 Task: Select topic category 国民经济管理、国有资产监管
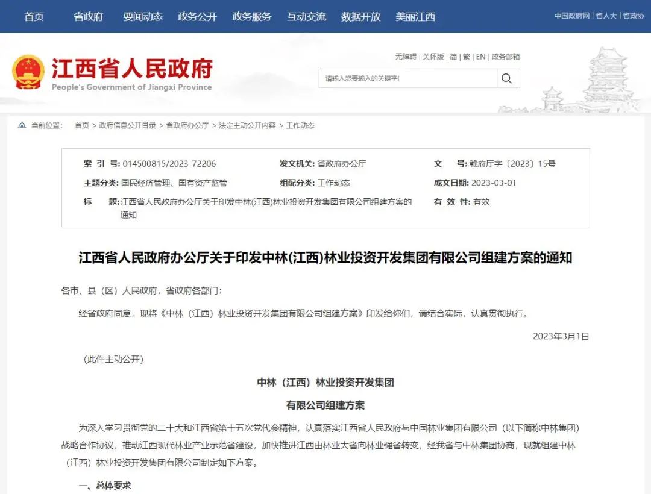pyautogui.click(x=174, y=183)
